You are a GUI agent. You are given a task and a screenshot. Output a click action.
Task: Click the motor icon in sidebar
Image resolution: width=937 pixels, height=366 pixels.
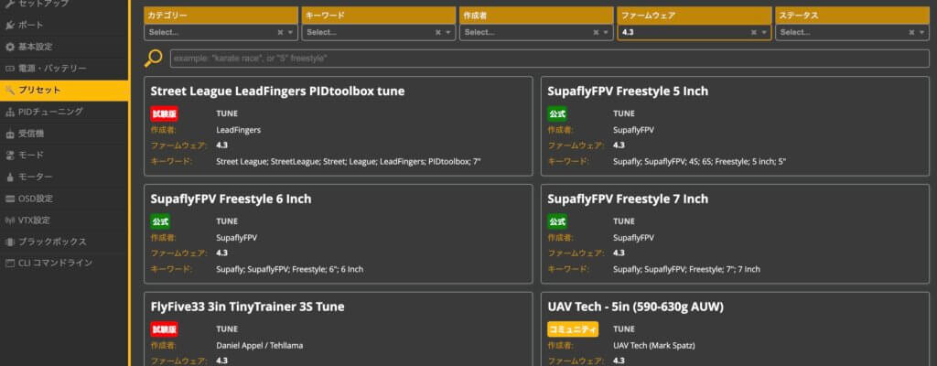(x=9, y=177)
